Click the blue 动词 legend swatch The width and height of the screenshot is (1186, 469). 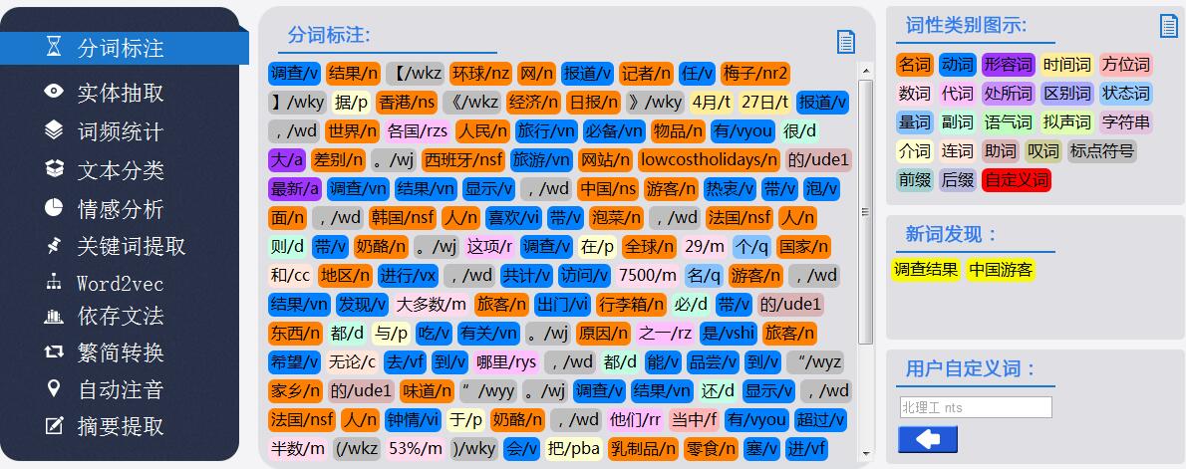coord(958,64)
